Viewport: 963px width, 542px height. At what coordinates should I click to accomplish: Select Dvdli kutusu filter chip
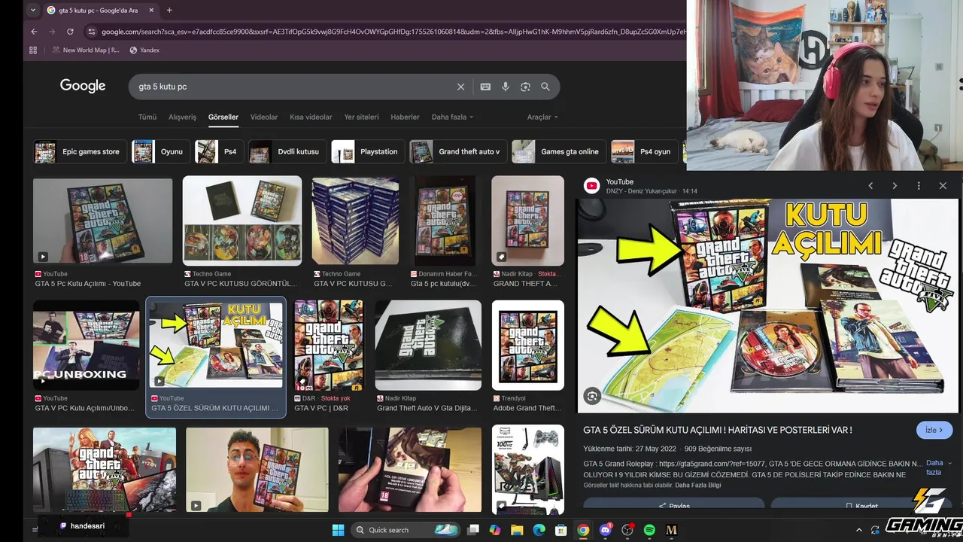(287, 151)
